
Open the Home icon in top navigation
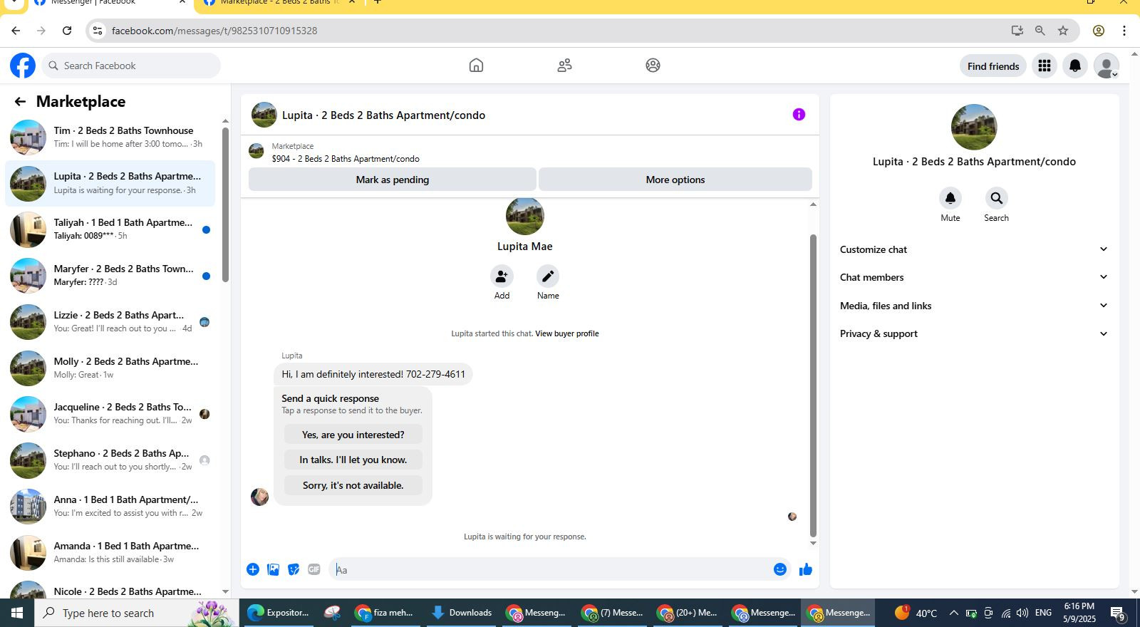tap(476, 66)
